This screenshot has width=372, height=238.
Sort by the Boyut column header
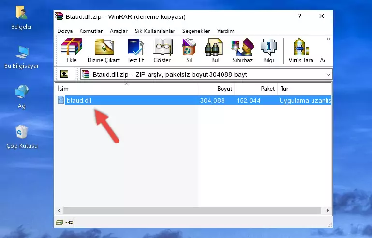[216, 89]
